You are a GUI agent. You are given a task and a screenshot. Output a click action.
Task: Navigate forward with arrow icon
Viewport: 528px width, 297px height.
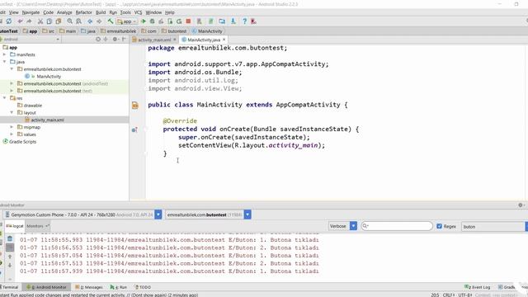click(x=99, y=21)
